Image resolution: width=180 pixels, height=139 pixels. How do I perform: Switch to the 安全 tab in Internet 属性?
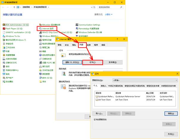(x=67, y=45)
